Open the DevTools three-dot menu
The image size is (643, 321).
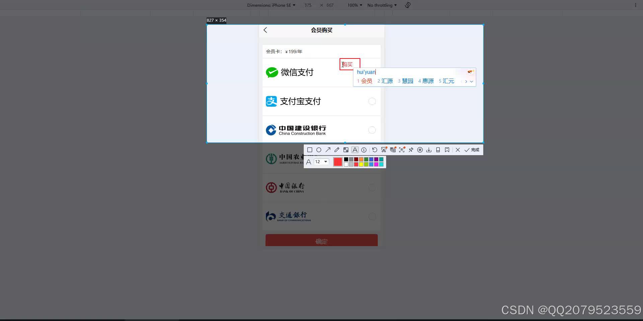coord(636,5)
